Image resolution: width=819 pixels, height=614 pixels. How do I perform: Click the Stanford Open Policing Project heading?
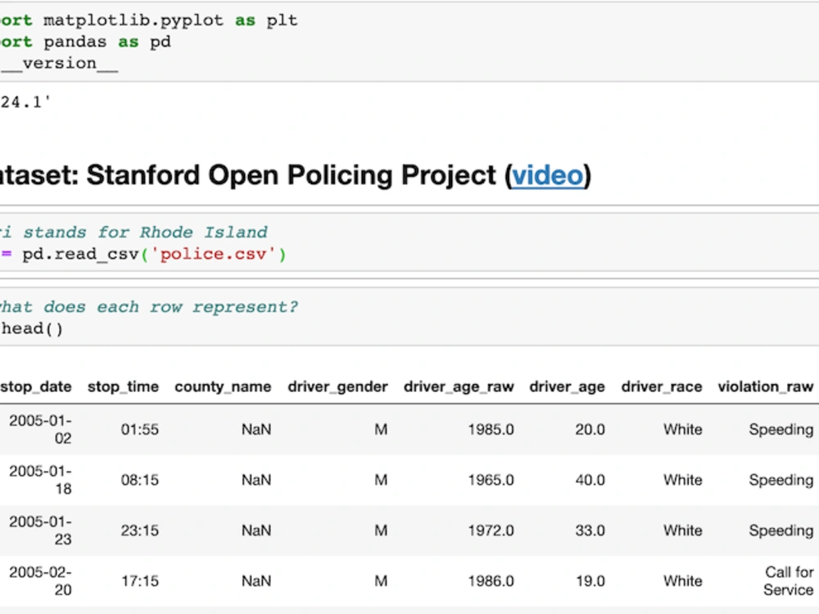[296, 175]
